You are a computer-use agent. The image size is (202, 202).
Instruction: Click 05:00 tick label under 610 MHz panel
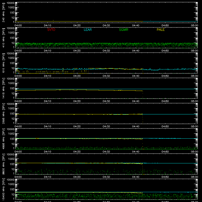[194, 76]
